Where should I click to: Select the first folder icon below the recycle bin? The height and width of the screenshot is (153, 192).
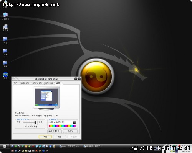click(x=5, y=40)
